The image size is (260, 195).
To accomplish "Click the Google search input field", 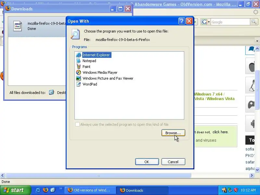I will pyautogui.click(x=230, y=22).
